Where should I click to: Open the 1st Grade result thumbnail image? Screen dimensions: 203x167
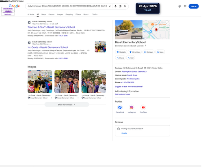click(x=100, y=47)
